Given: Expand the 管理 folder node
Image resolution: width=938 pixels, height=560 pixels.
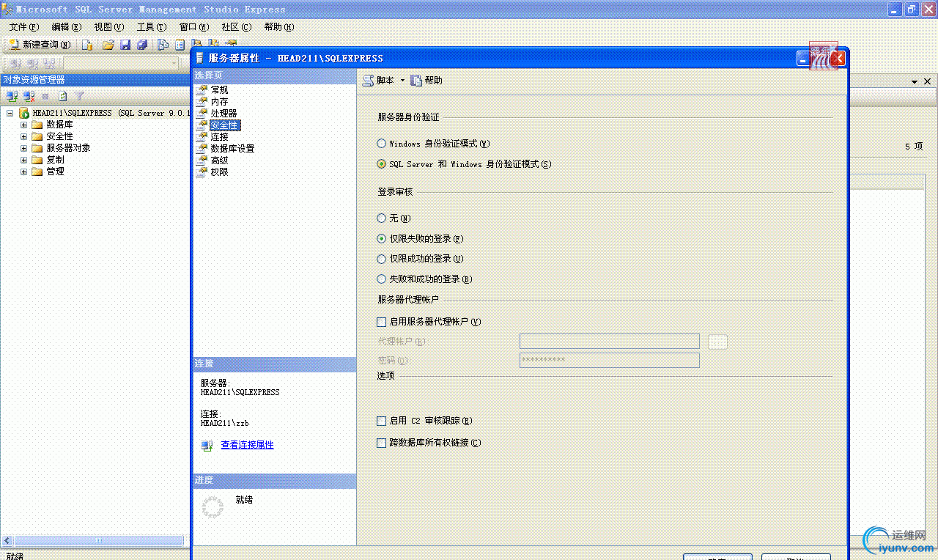Looking at the screenshot, I should (23, 172).
